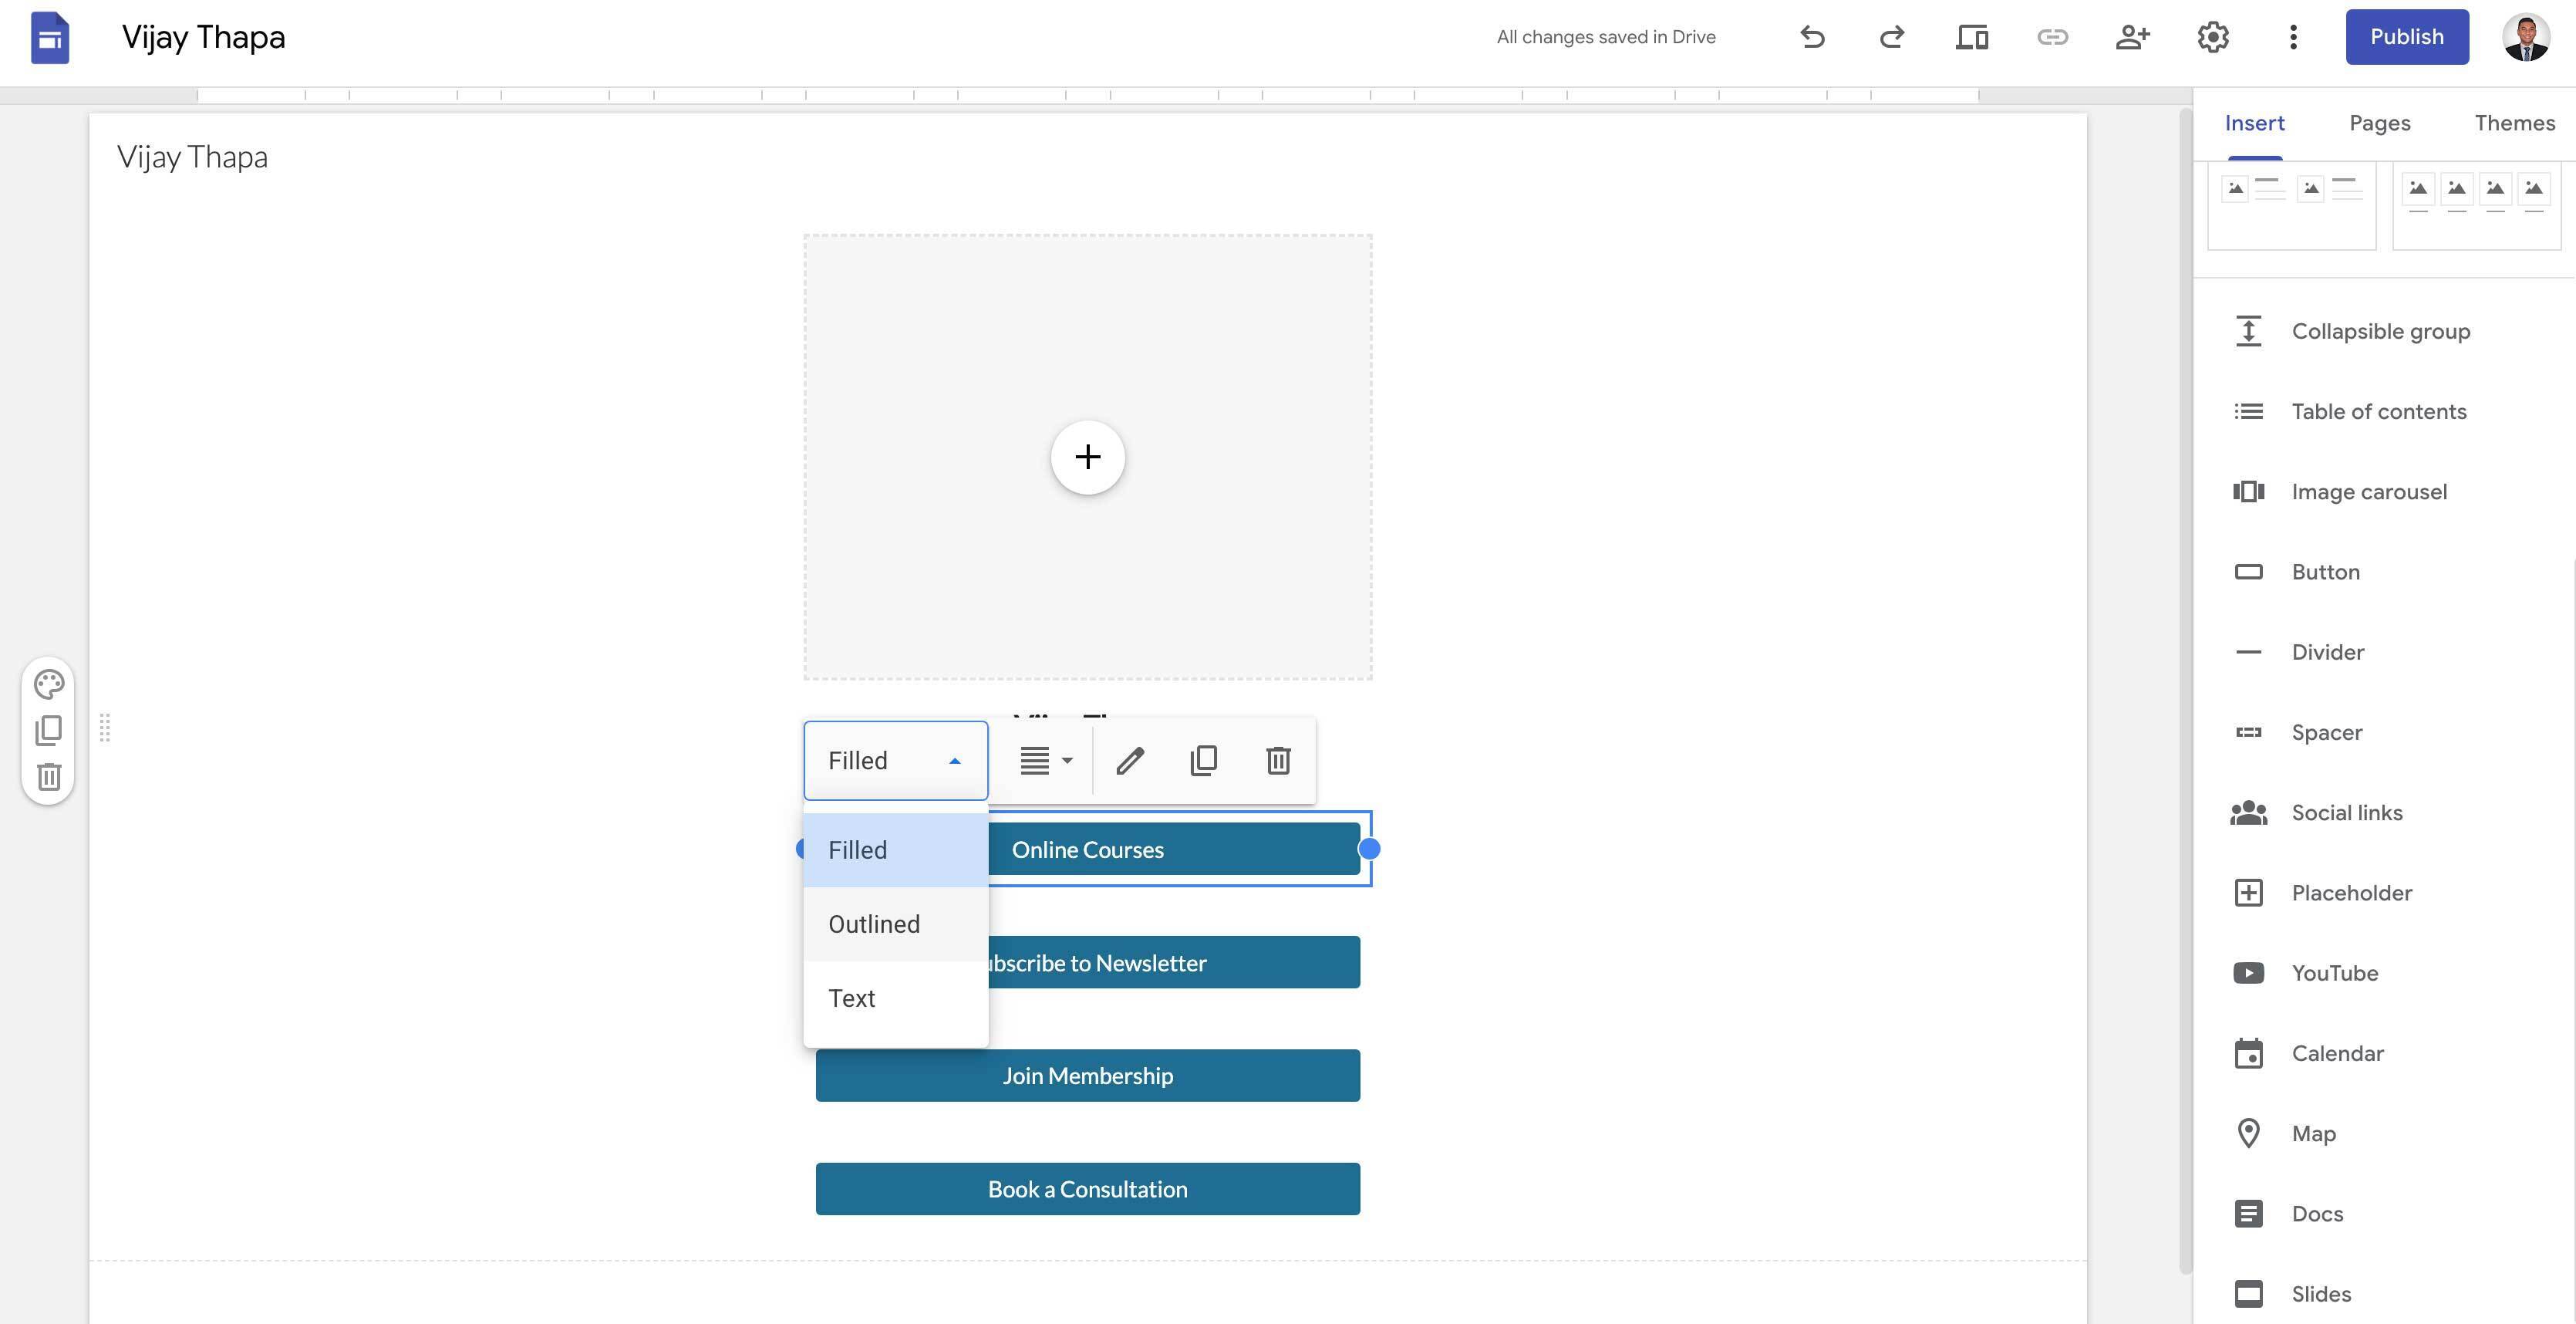2576x1324 pixels.
Task: Collapse the Filled button style dropdown
Action: coord(896,761)
